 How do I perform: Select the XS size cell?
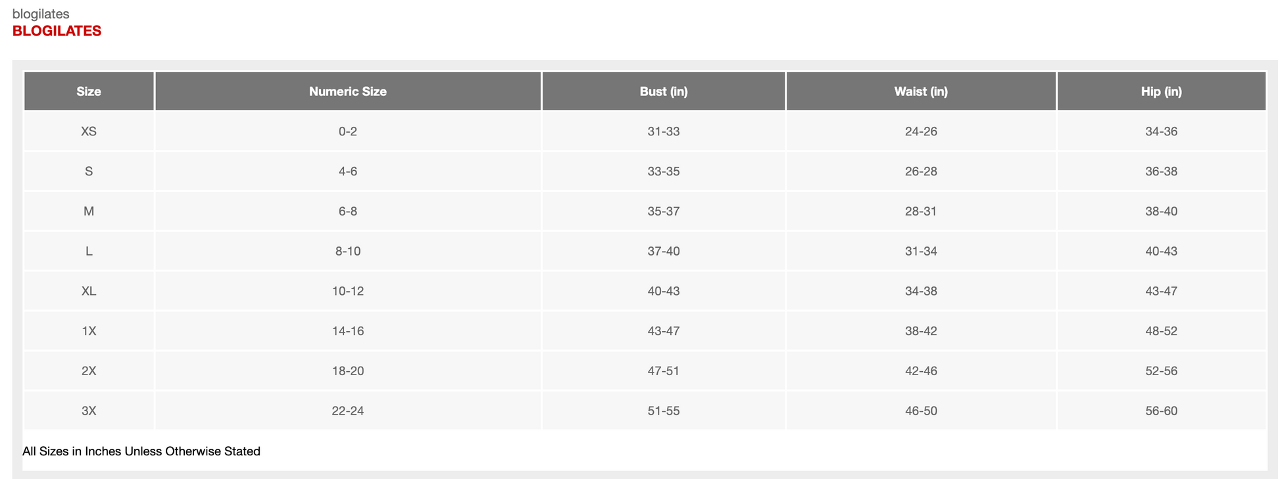(x=89, y=131)
